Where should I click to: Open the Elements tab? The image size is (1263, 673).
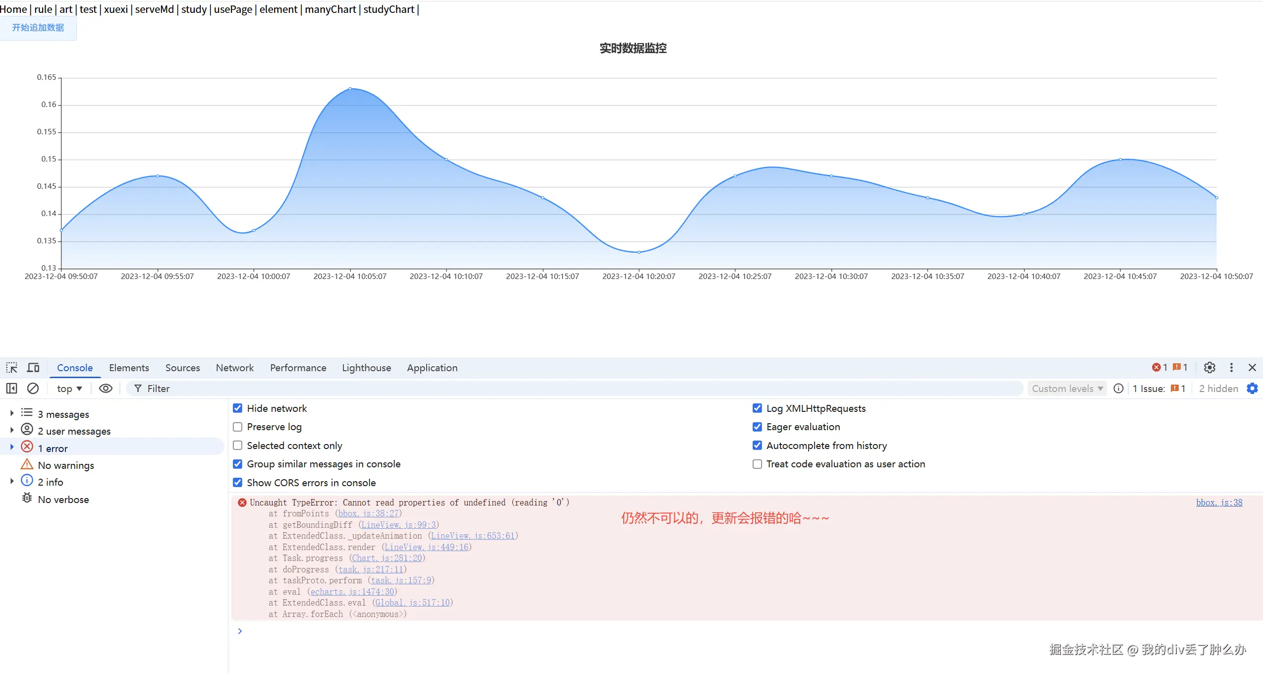tap(129, 368)
